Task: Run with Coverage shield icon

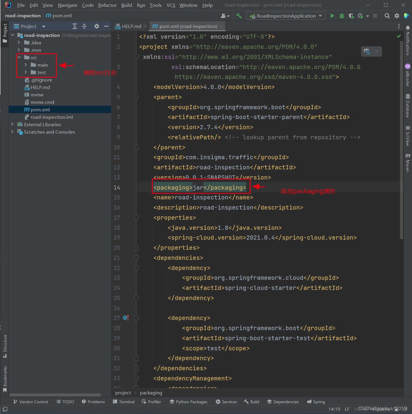Action: pyautogui.click(x=351, y=16)
